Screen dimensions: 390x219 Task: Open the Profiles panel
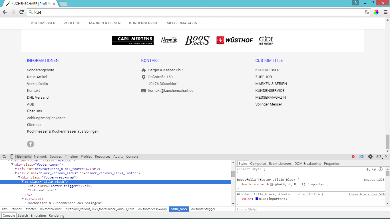pos(86,157)
